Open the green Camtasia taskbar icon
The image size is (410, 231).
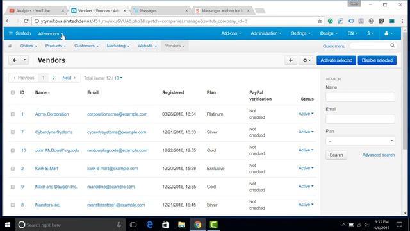pos(213,225)
